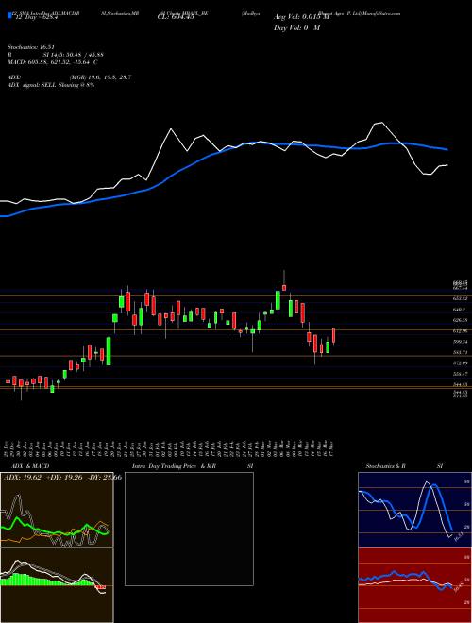472x623 pixels.
Task: Open the MACD histogram chart panel
Action: 57,585
